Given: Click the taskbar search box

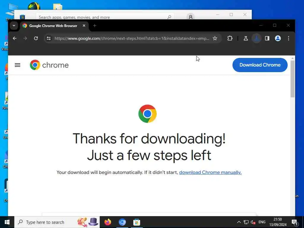Looking at the screenshot, I should (x=57, y=222).
